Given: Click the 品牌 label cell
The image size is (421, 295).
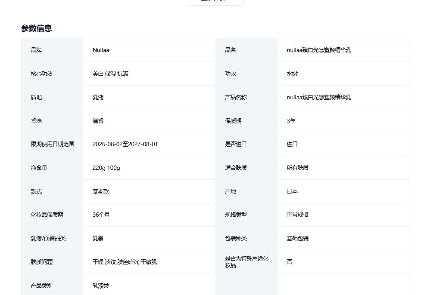Looking at the screenshot, I should coord(36,50).
